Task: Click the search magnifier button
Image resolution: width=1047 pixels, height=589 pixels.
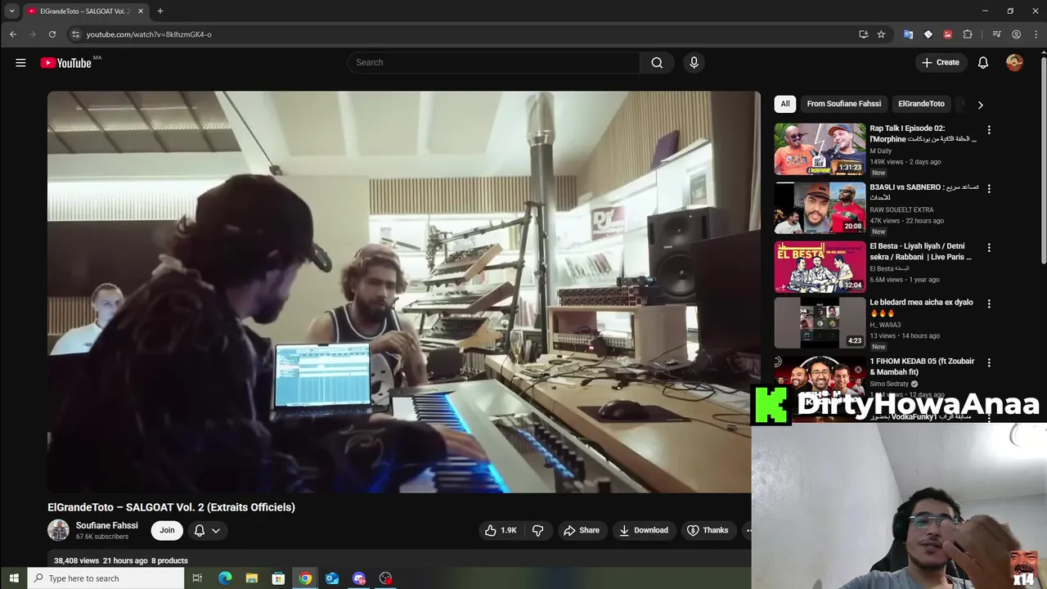Action: click(x=657, y=63)
